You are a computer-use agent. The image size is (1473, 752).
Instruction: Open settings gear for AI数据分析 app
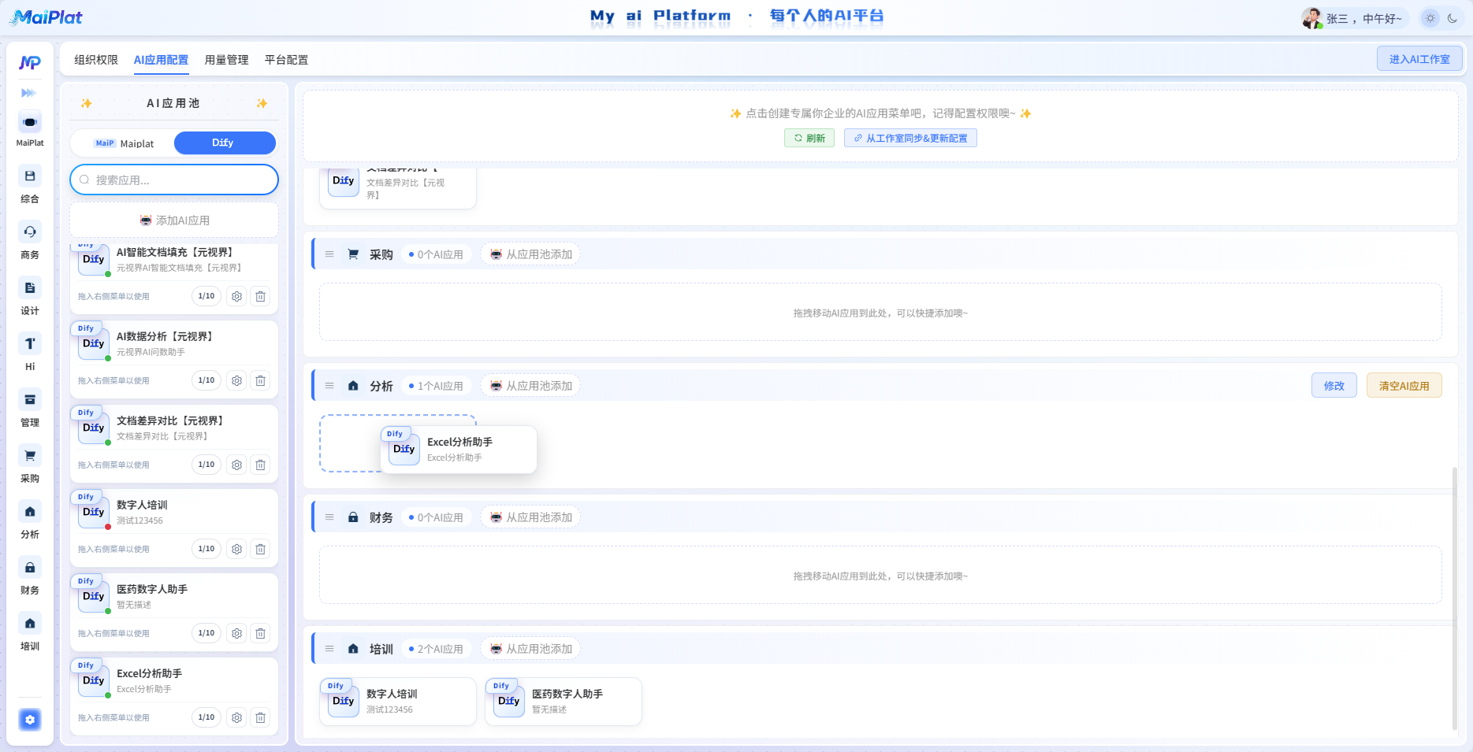(x=236, y=380)
